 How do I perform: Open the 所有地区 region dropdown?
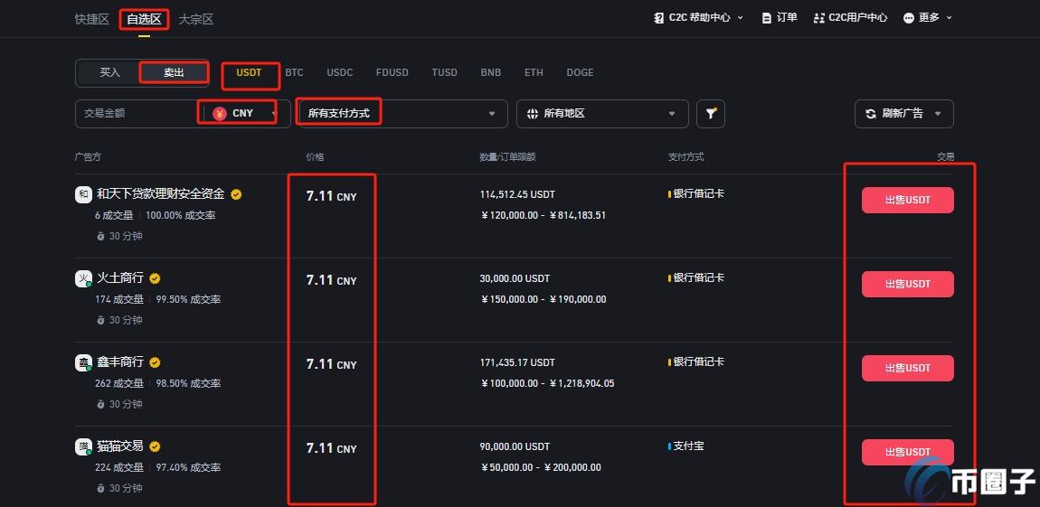tap(602, 113)
